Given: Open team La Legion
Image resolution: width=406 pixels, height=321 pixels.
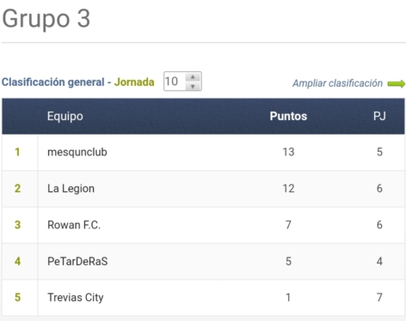Looking at the screenshot, I should tap(71, 189).
